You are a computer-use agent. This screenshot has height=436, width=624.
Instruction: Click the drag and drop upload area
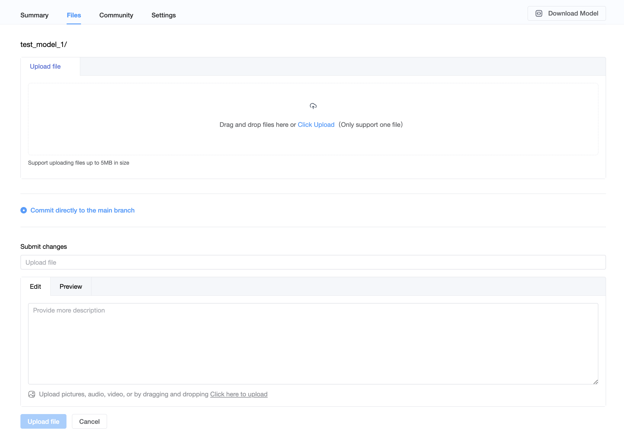pos(313,140)
